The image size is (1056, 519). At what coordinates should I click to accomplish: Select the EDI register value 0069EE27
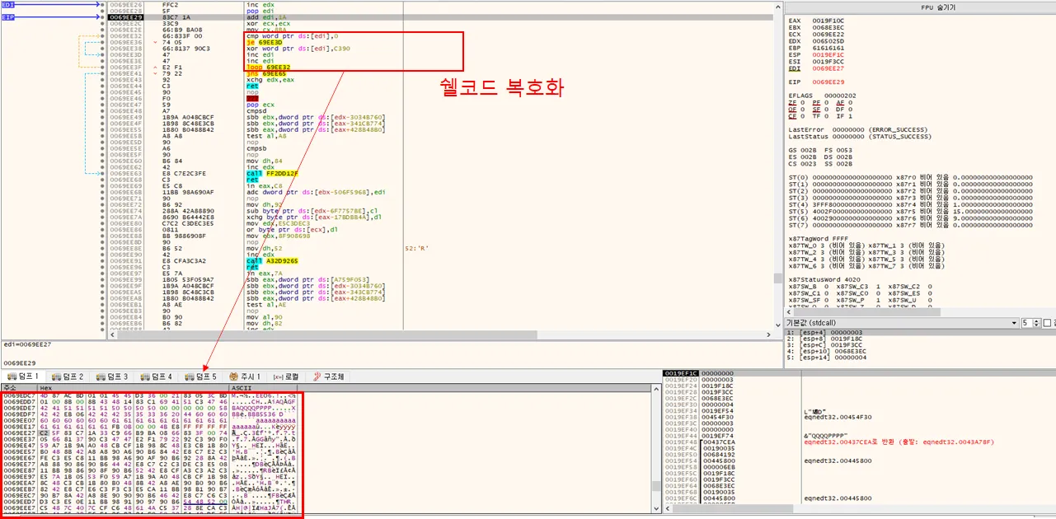[828, 68]
